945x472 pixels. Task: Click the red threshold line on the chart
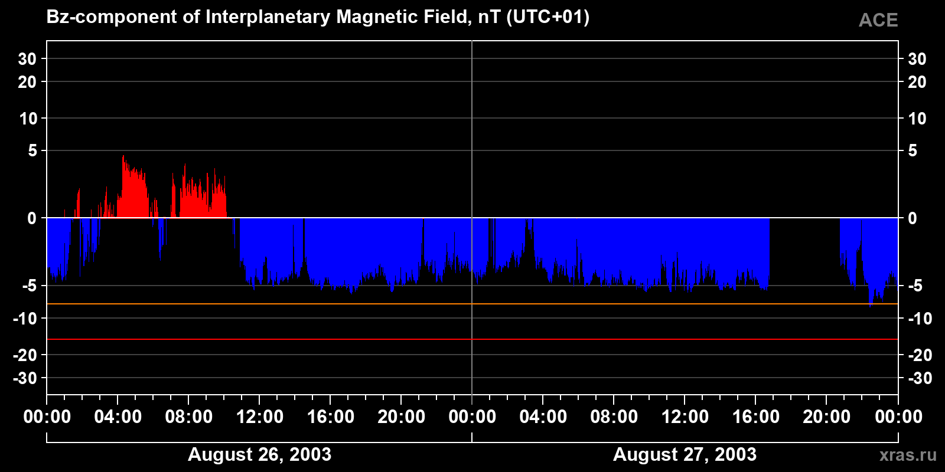tap(472, 339)
